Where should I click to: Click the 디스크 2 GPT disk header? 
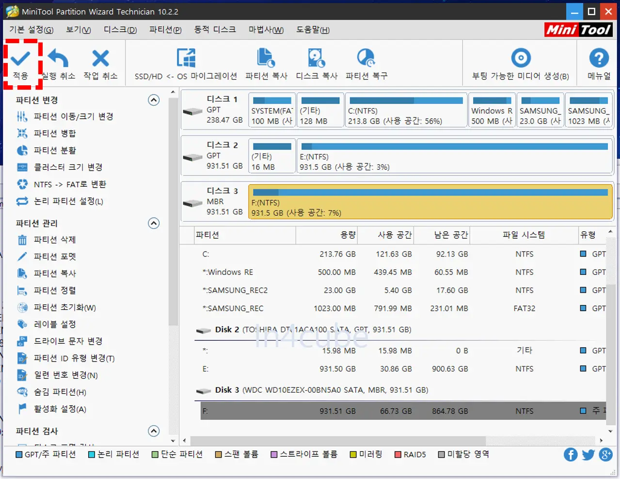pyautogui.click(x=214, y=155)
